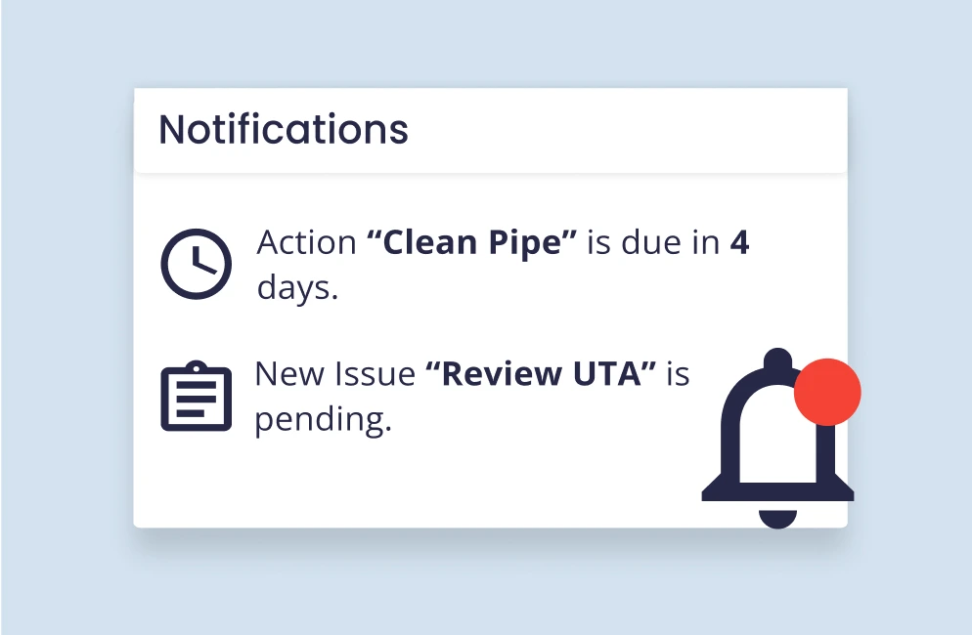The height and width of the screenshot is (635, 972).
Task: Tap the red badge dot on bell
Action: pos(827,392)
